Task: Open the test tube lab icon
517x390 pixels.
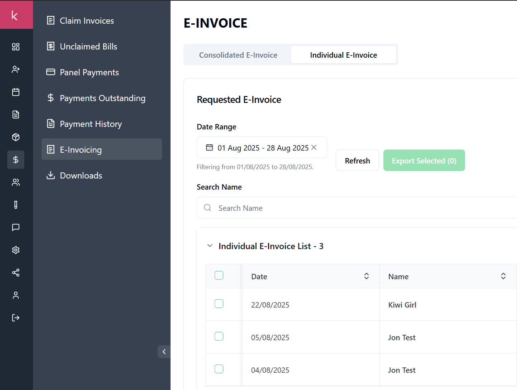Action: click(x=16, y=205)
